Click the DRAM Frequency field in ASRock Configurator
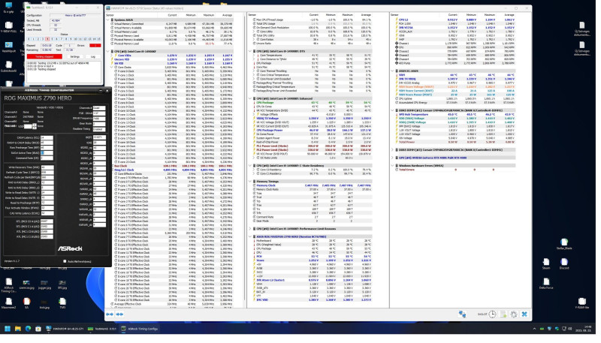This screenshot has width=601, height=343. click(99, 119)
